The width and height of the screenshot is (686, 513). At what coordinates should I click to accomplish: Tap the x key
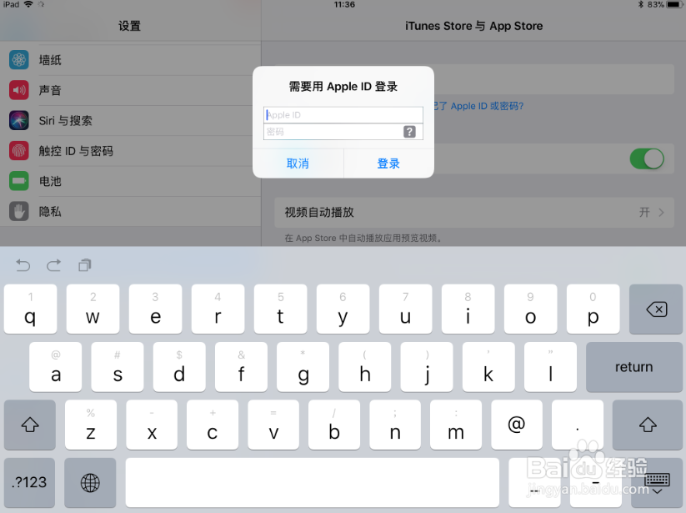pyautogui.click(x=152, y=425)
